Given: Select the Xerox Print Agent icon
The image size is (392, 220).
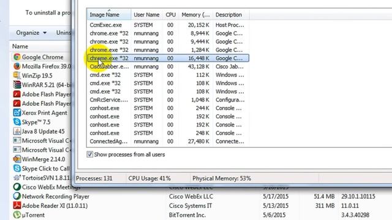Looking at the screenshot, I should coord(17,112).
